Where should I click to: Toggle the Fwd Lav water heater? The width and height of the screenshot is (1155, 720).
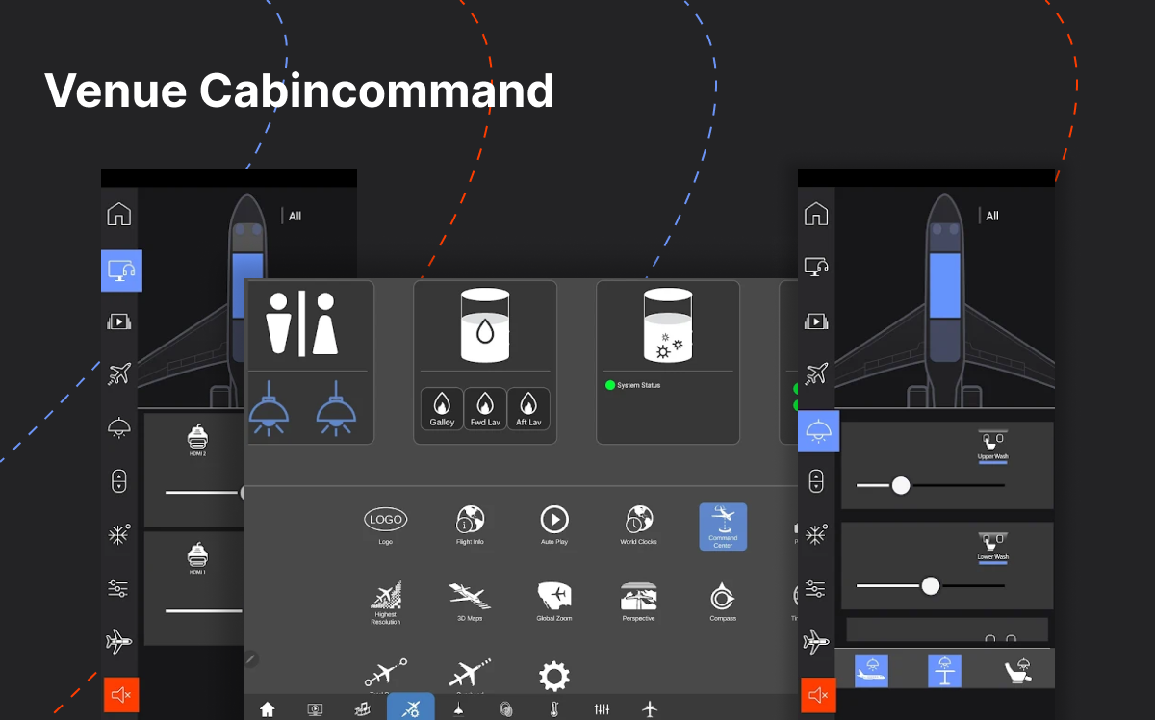coord(485,408)
